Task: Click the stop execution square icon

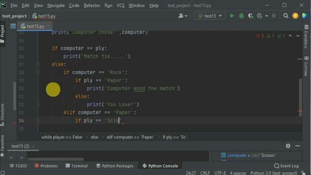Action: click(x=274, y=16)
